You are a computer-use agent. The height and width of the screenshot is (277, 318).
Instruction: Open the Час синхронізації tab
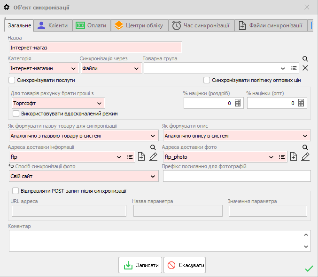[201, 25]
